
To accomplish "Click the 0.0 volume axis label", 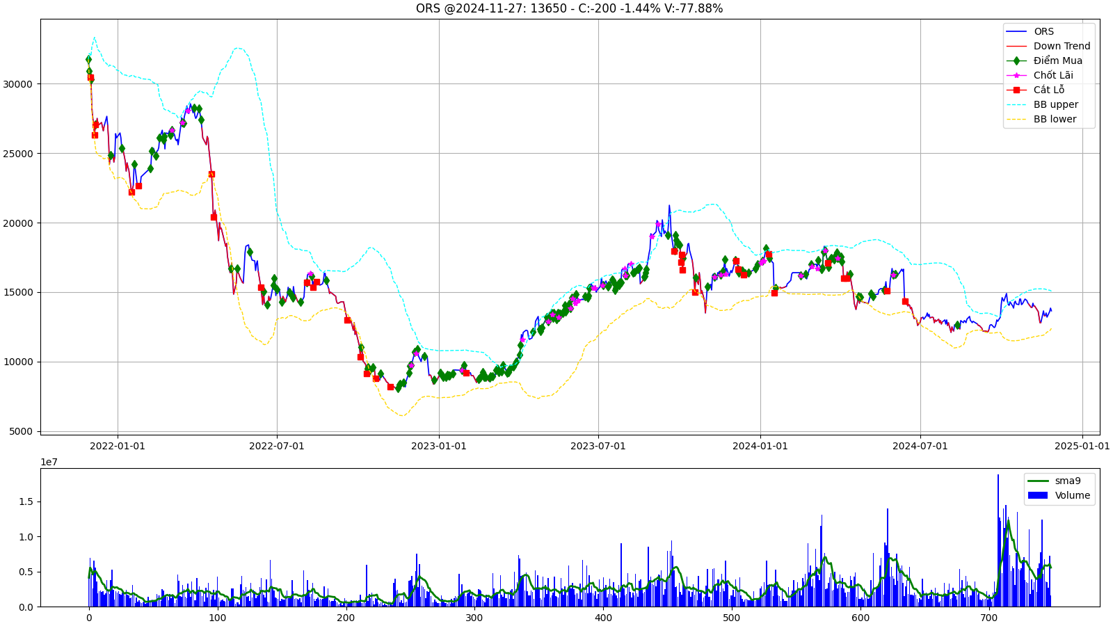I will point(26,607).
